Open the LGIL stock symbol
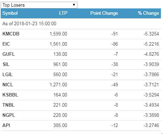 [7, 75]
